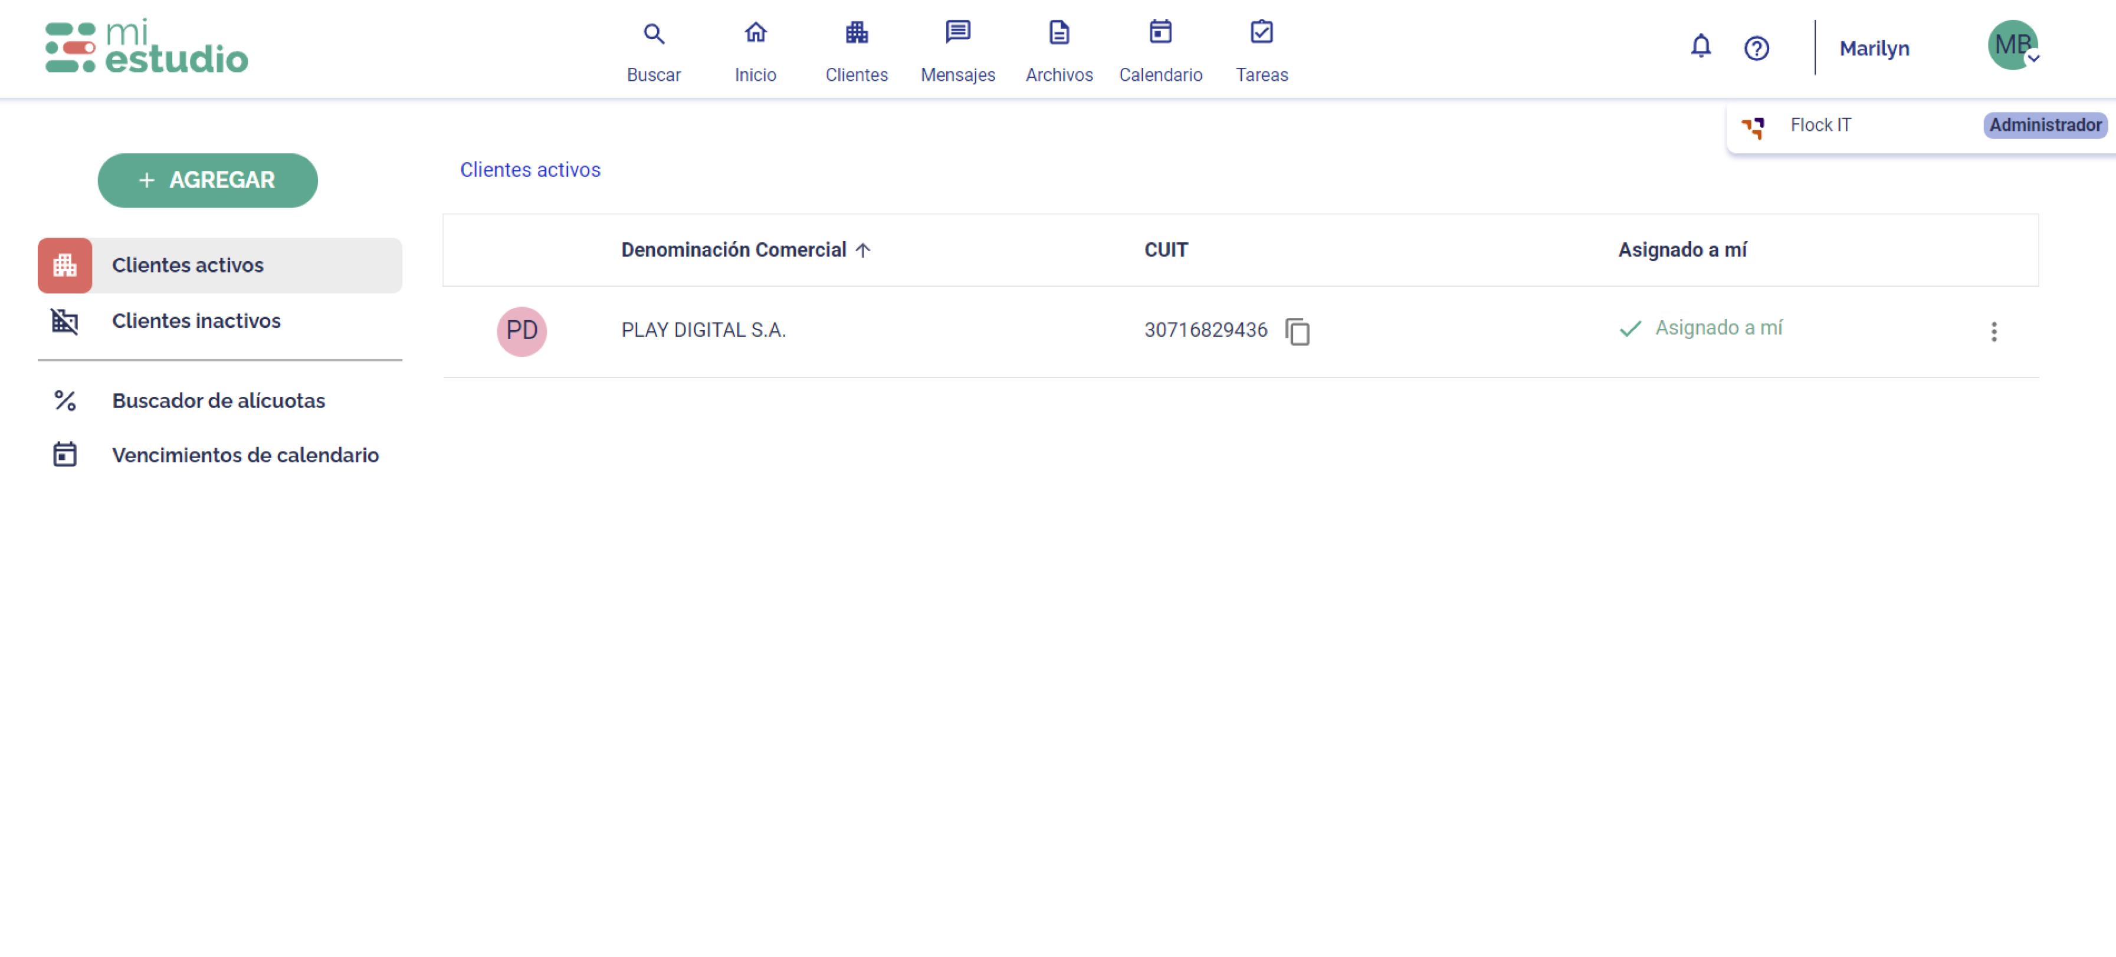2116x957 pixels.
Task: Click the red Clientes activos building icon
Action: (65, 265)
